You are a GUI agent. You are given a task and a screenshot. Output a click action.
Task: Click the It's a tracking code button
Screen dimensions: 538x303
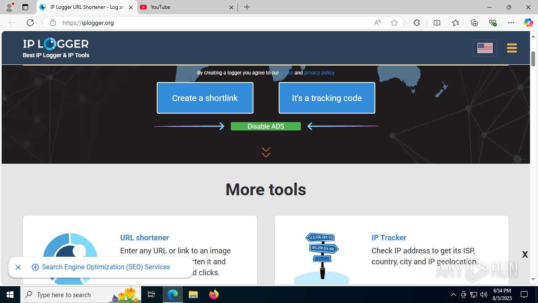click(327, 98)
